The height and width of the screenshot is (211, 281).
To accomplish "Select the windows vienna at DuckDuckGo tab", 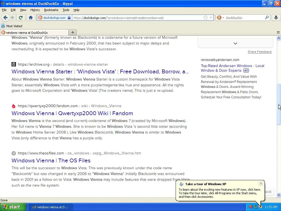I will 34,32.
